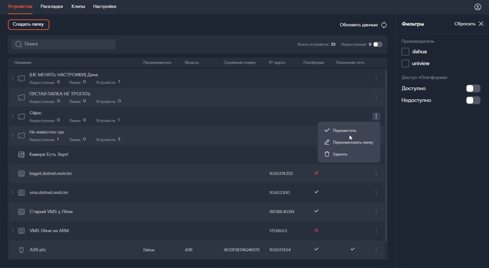Click server icon of baget.dotnet.restr.im
Image resolution: width=489 pixels, height=268 pixels.
coord(21,174)
